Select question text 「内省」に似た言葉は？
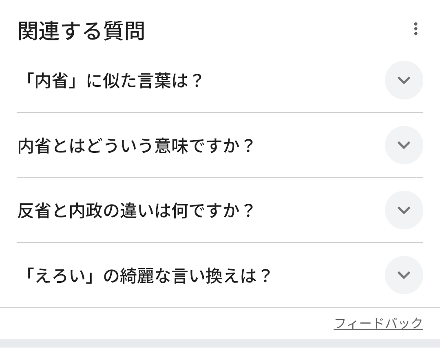 click(111, 81)
